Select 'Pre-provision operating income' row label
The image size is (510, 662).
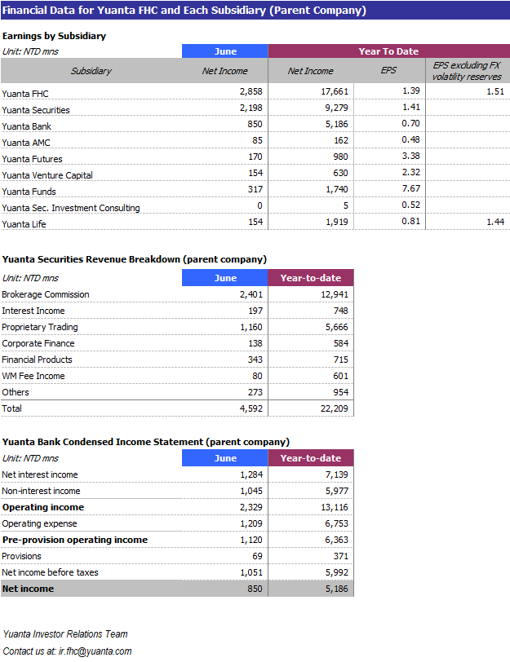pos(75,540)
